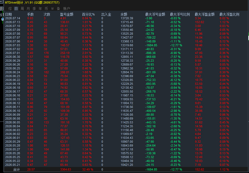Viewport: 249px width, 173px height.
Task: Click -1684.85 in the 2026.07.03 row
Action: coord(151,45)
